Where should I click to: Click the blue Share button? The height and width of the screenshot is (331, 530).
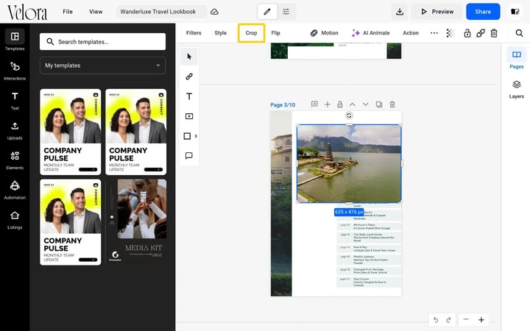tap(483, 12)
